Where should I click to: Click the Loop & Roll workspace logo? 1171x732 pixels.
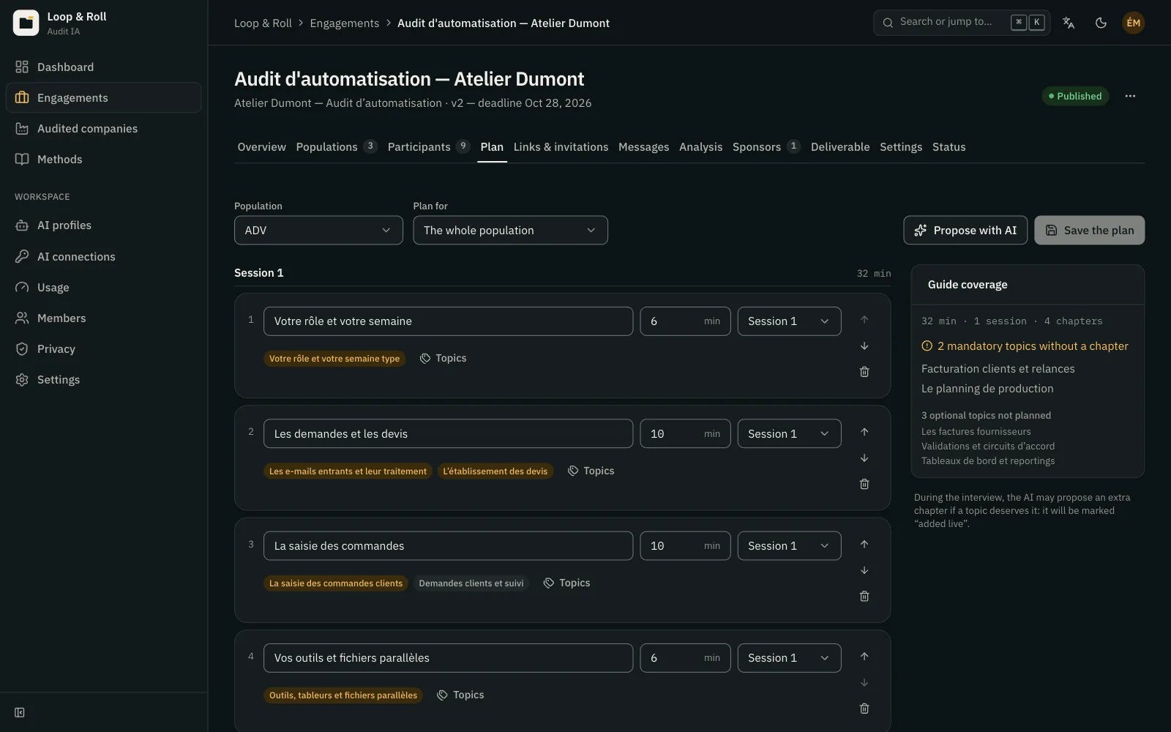point(26,23)
